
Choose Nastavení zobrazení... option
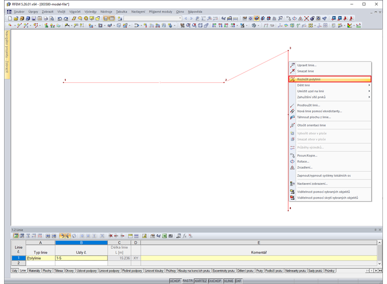(330, 184)
